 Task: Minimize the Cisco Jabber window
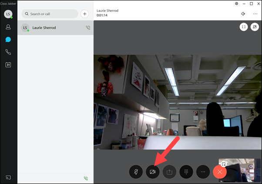click(244, 3)
